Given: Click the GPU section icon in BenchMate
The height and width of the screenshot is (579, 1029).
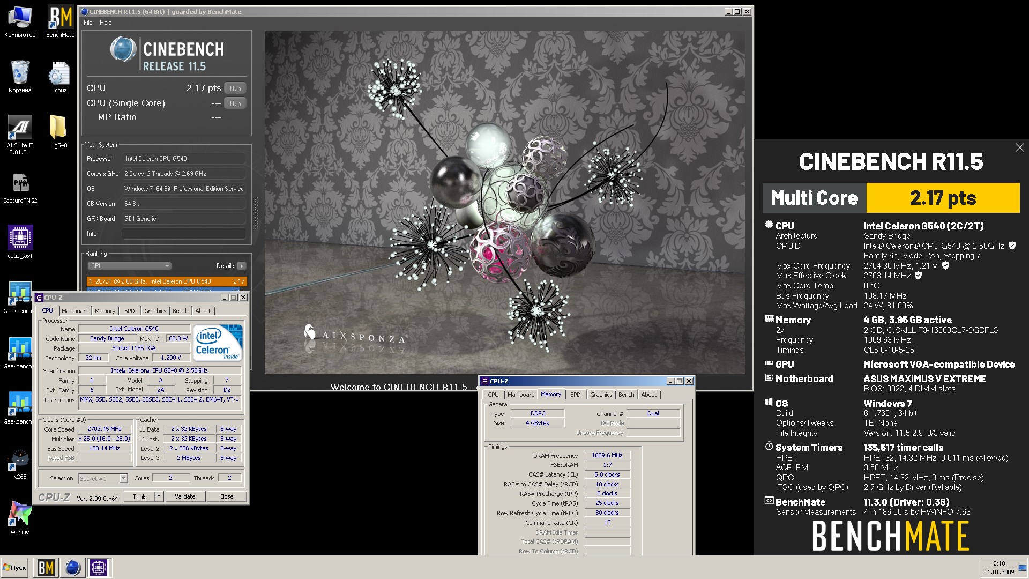Looking at the screenshot, I should click(x=769, y=363).
